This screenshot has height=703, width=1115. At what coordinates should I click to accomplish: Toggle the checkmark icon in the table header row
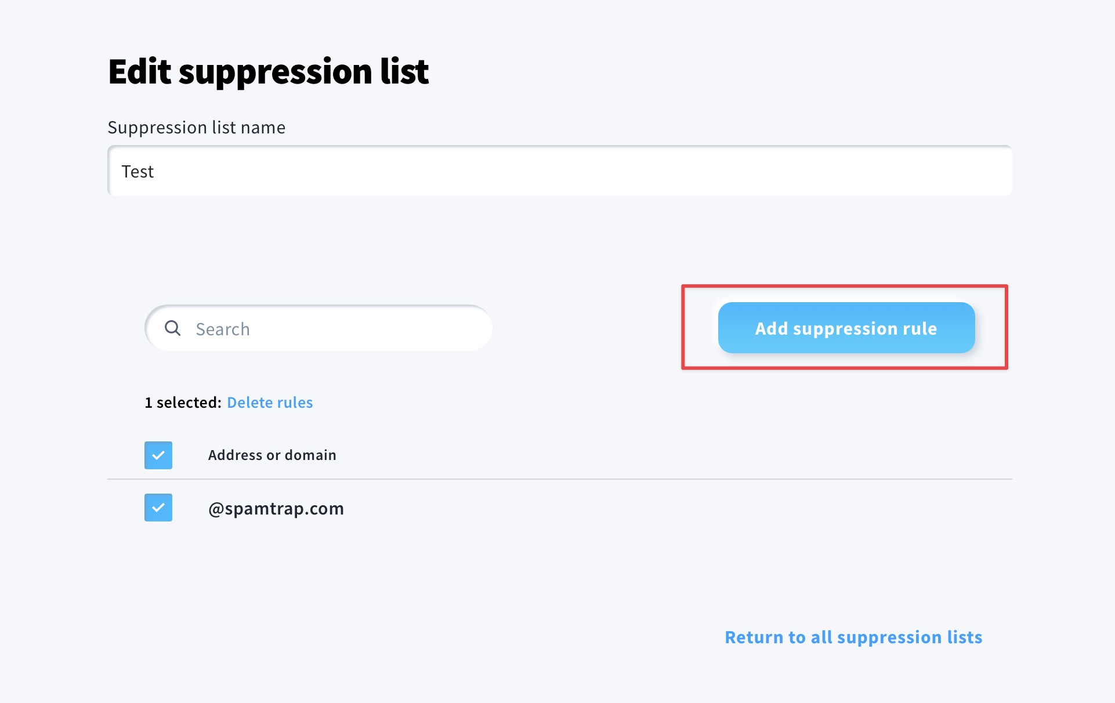(158, 455)
